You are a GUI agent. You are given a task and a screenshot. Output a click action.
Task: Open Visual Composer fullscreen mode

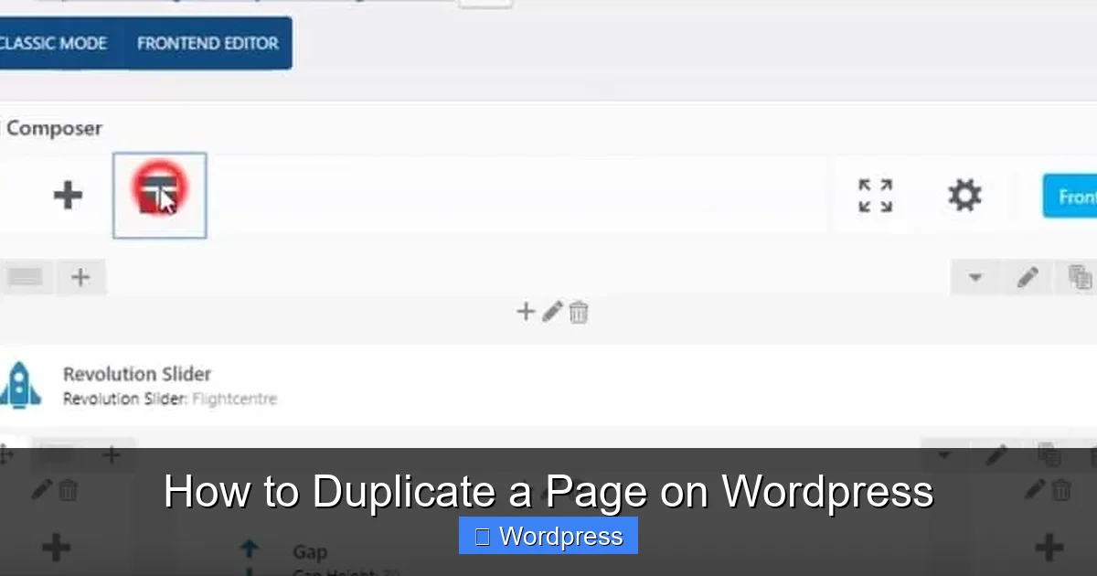tap(875, 194)
